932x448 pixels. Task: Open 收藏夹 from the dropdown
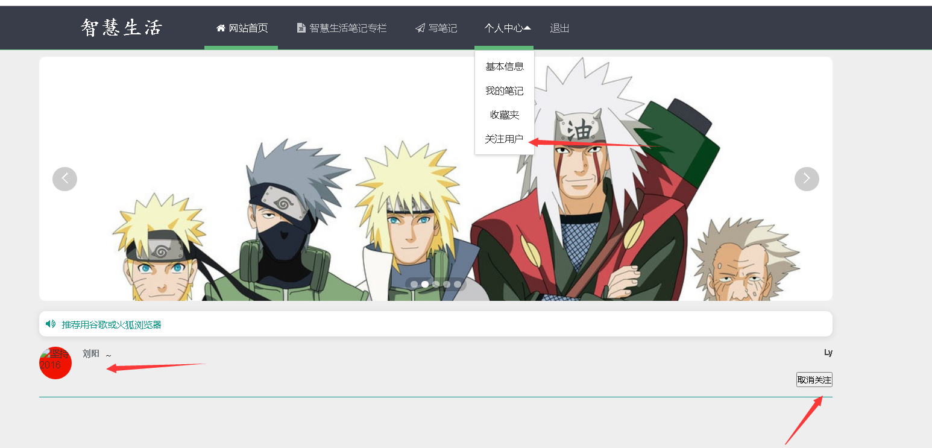(x=505, y=115)
